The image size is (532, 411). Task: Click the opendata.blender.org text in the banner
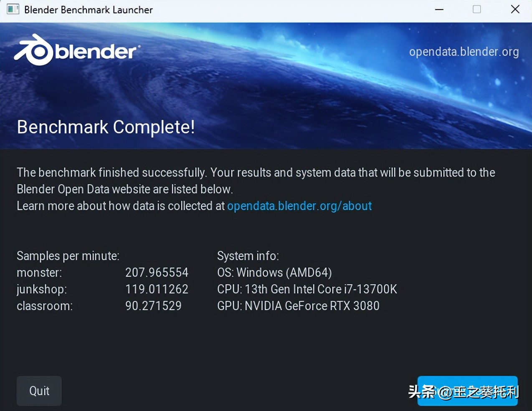pos(464,52)
